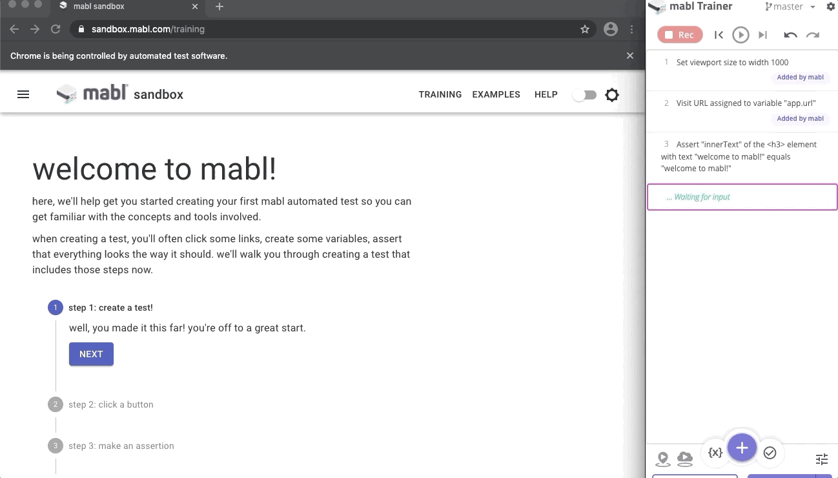The height and width of the screenshot is (478, 838).
Task: Click Added by mabl tag on step 2
Action: click(x=800, y=119)
